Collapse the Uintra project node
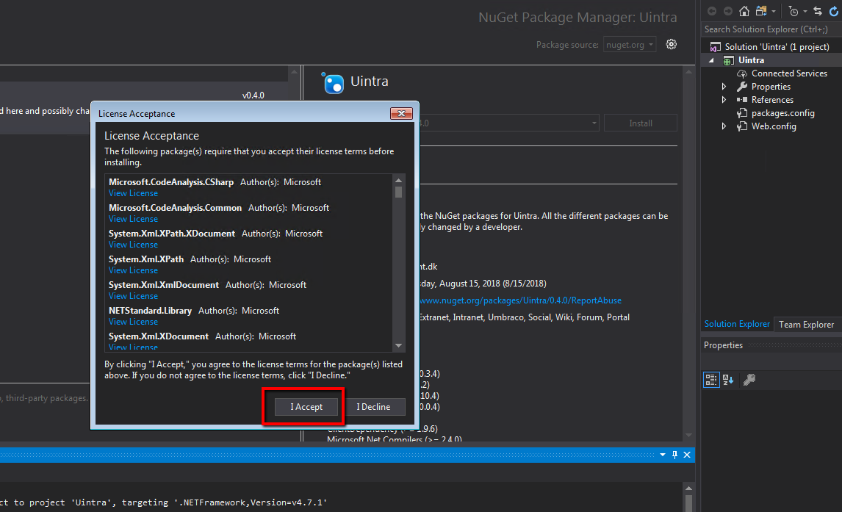This screenshot has width=842, height=512. 711,61
